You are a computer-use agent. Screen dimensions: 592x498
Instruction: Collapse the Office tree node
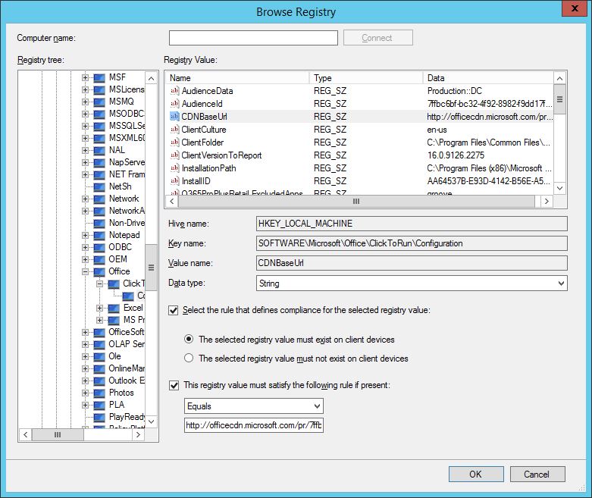(86, 271)
